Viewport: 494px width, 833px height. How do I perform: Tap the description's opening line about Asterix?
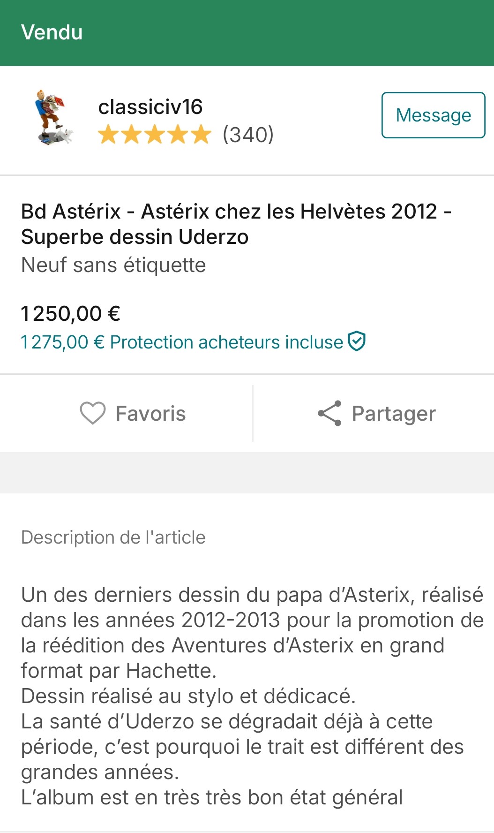click(x=252, y=595)
